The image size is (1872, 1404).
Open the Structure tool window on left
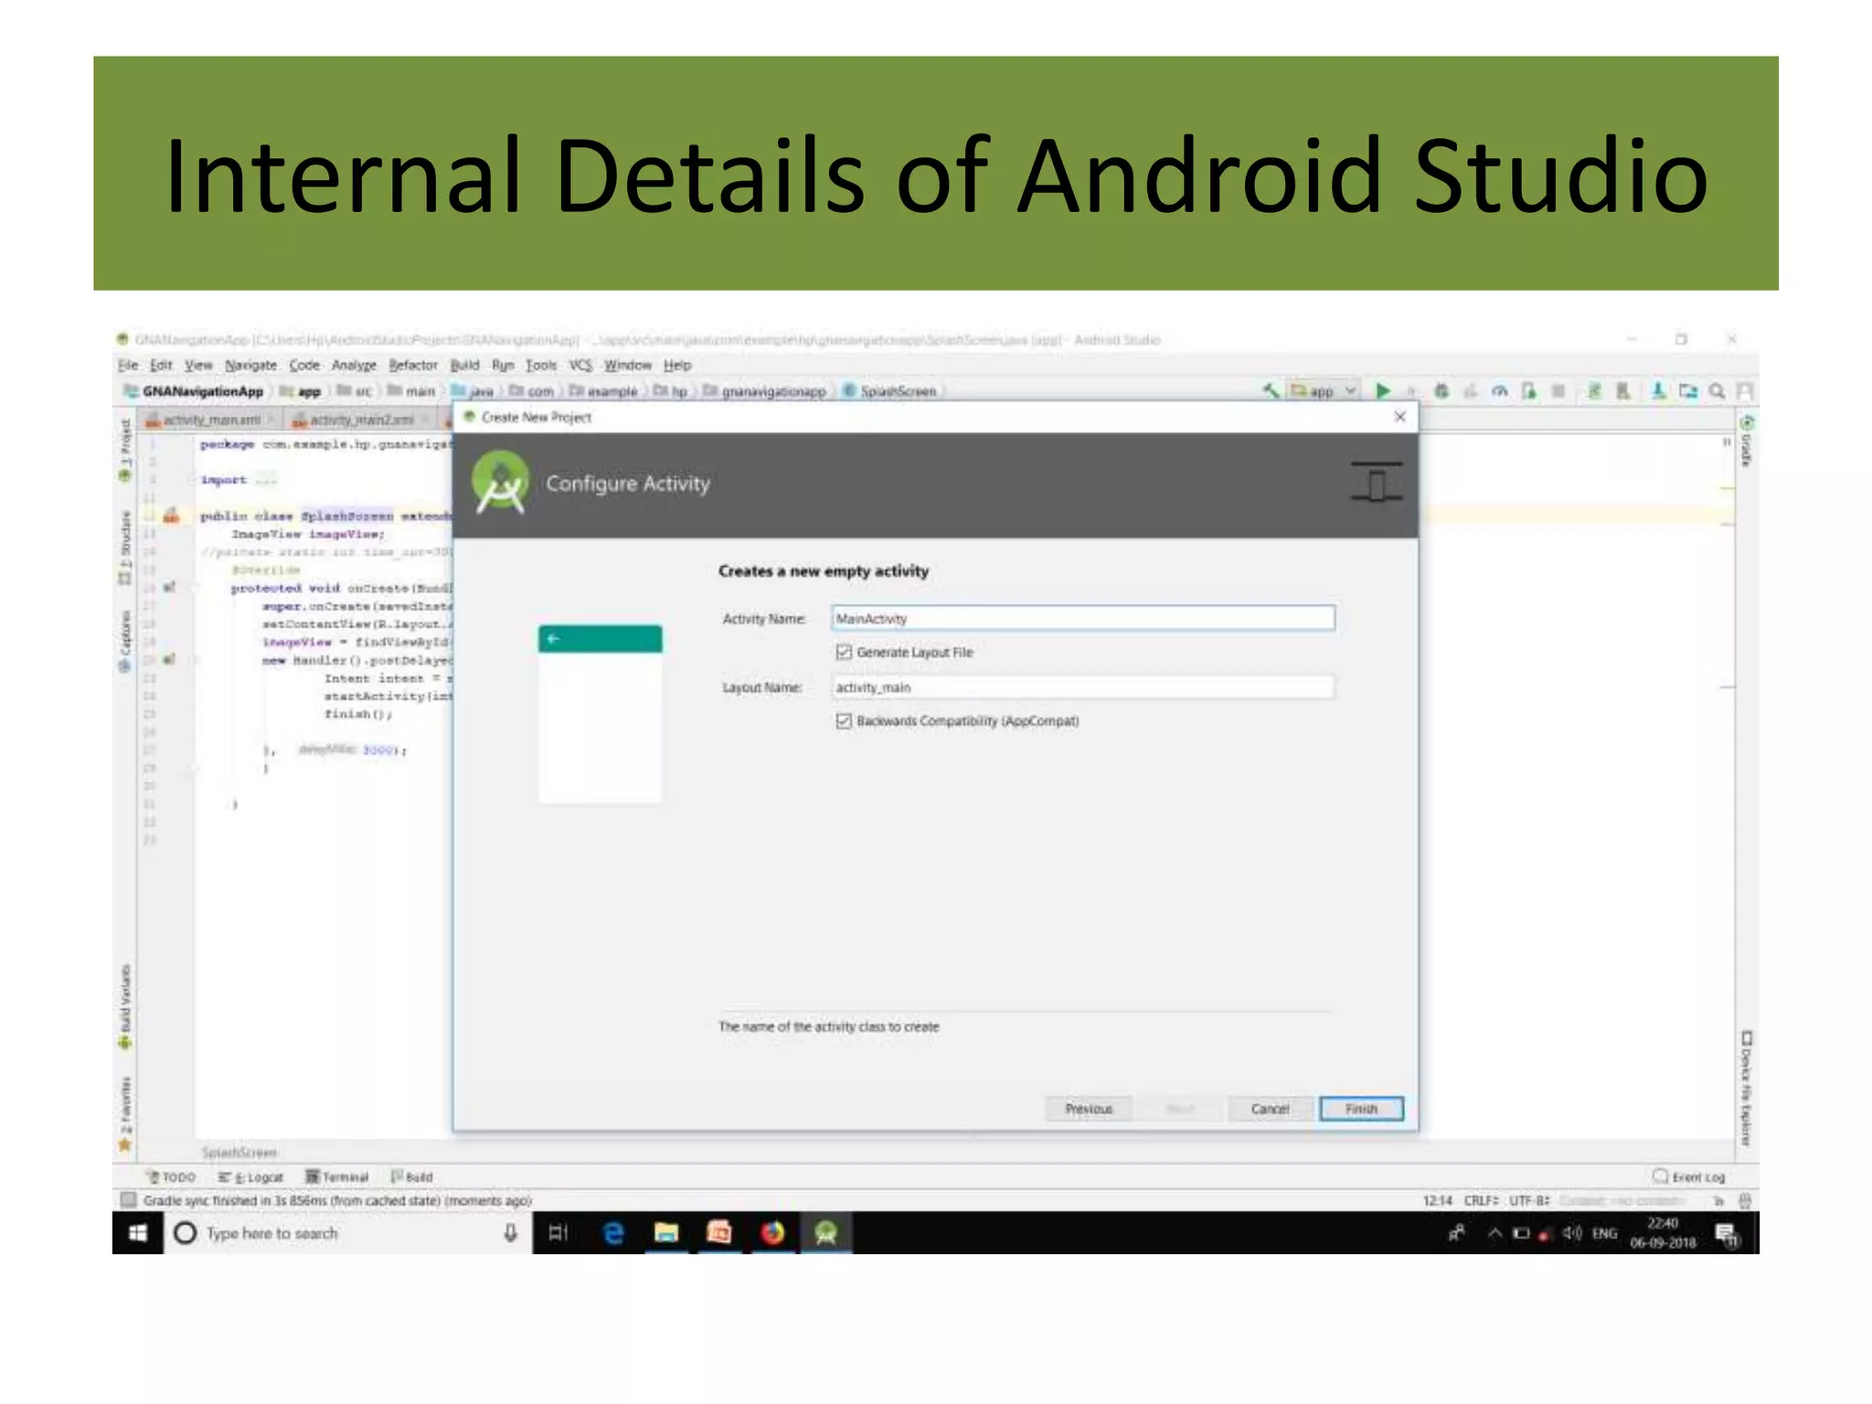coord(125,547)
